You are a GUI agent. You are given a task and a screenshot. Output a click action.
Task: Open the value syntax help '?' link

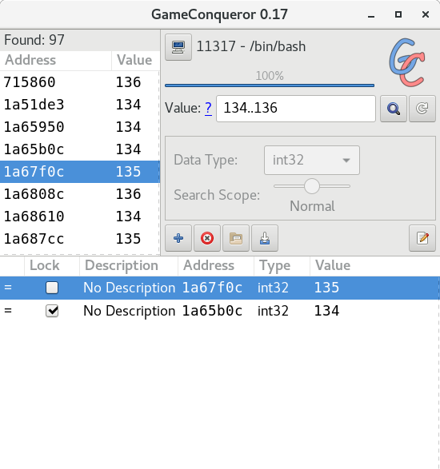point(208,108)
